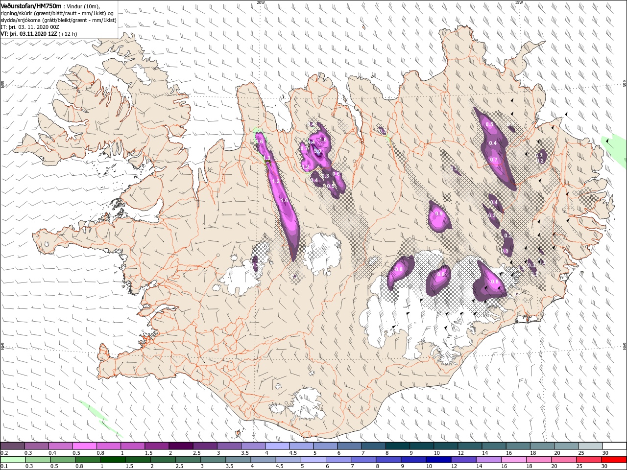Select the darkest purple 2–2.5 snow legend swatch

click(180, 446)
